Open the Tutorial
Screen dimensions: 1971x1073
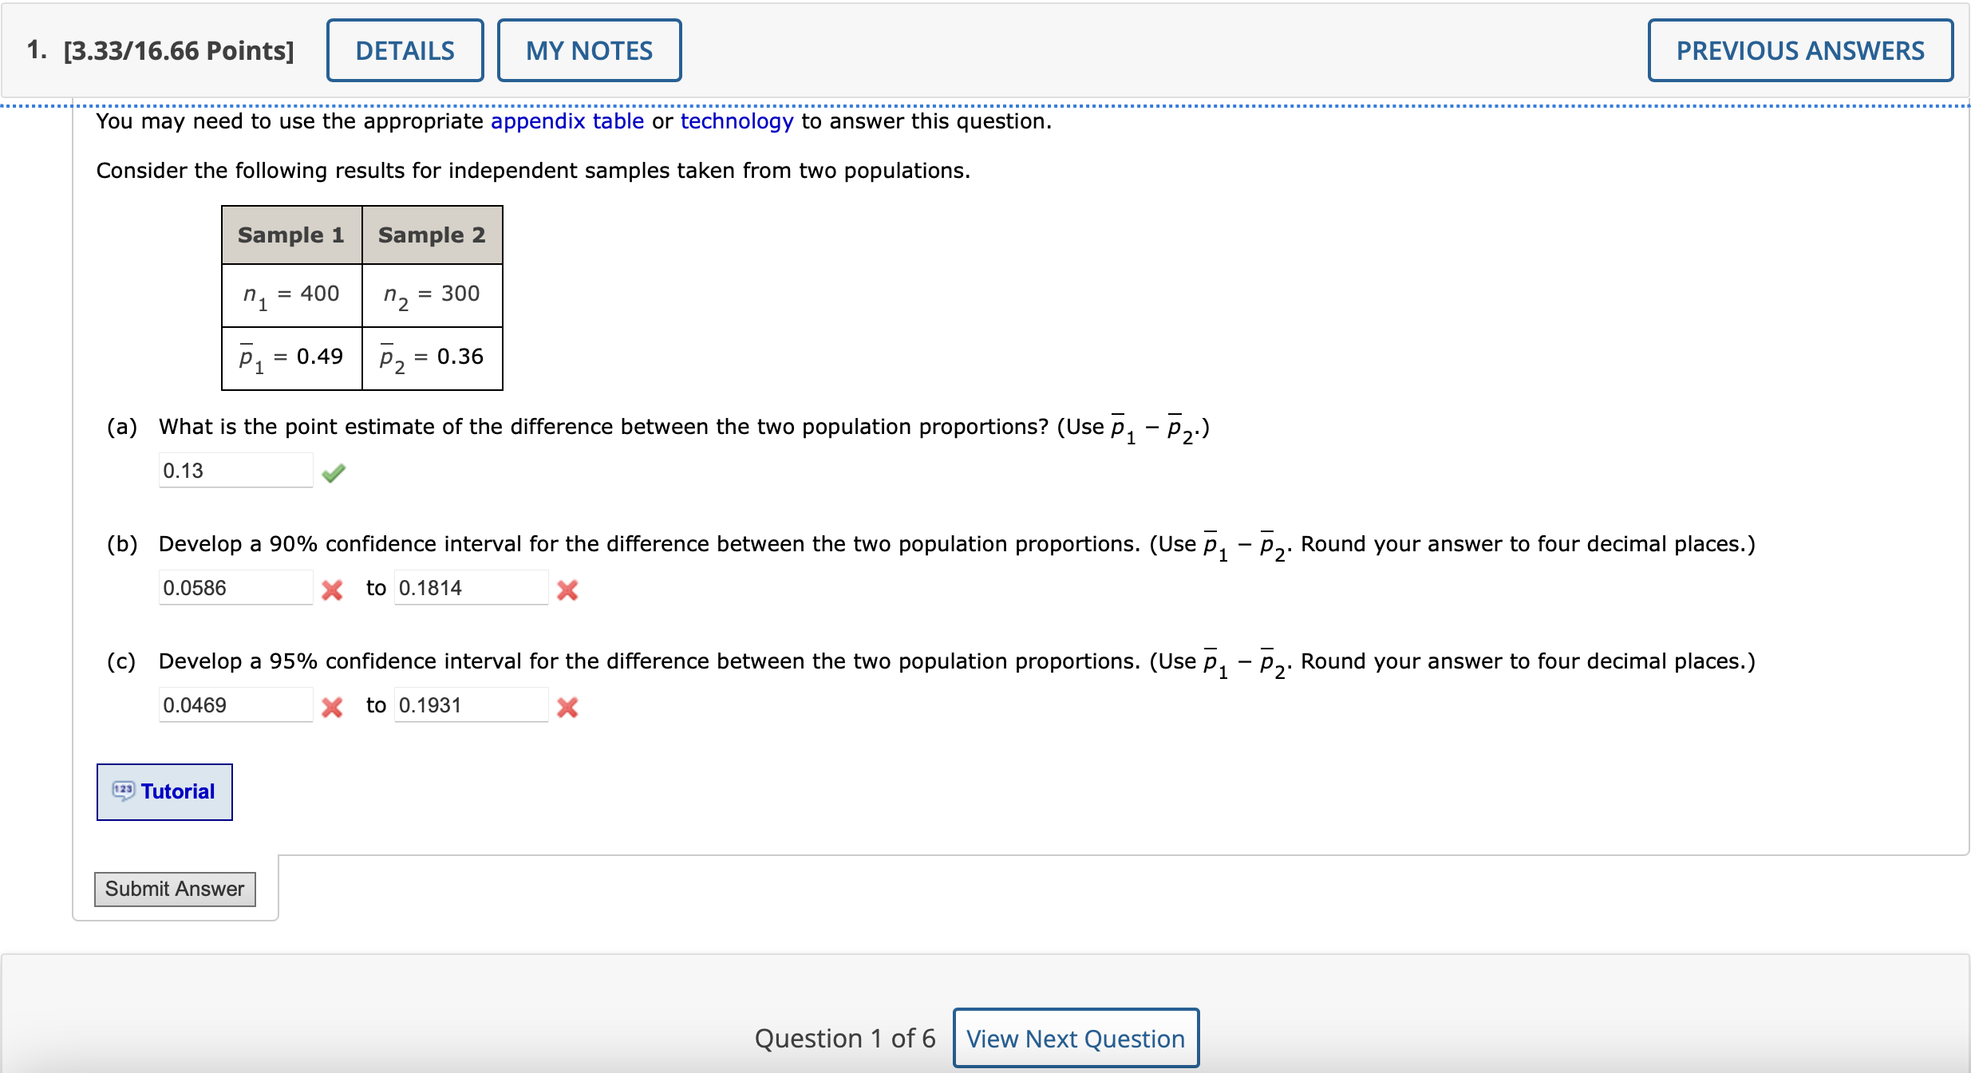[164, 791]
